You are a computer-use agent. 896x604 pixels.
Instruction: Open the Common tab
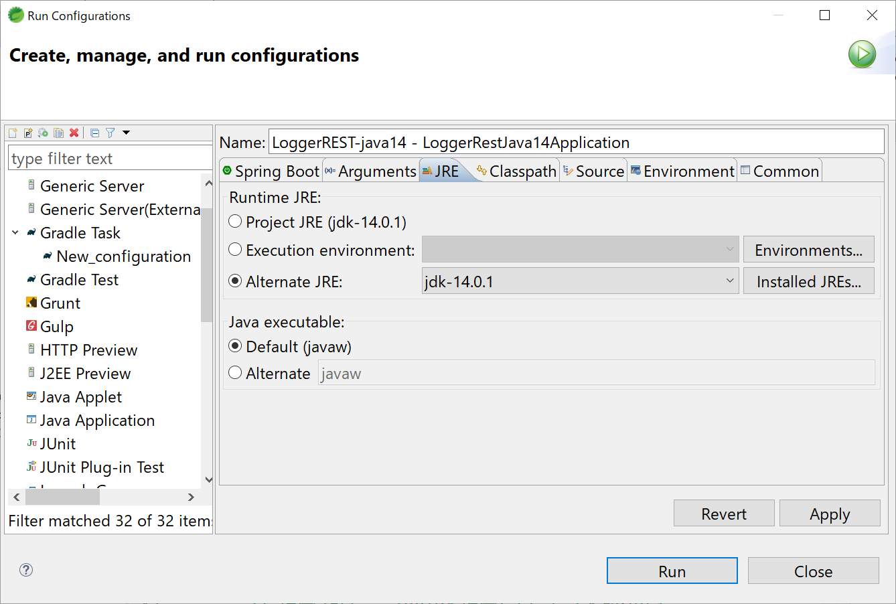pos(779,171)
